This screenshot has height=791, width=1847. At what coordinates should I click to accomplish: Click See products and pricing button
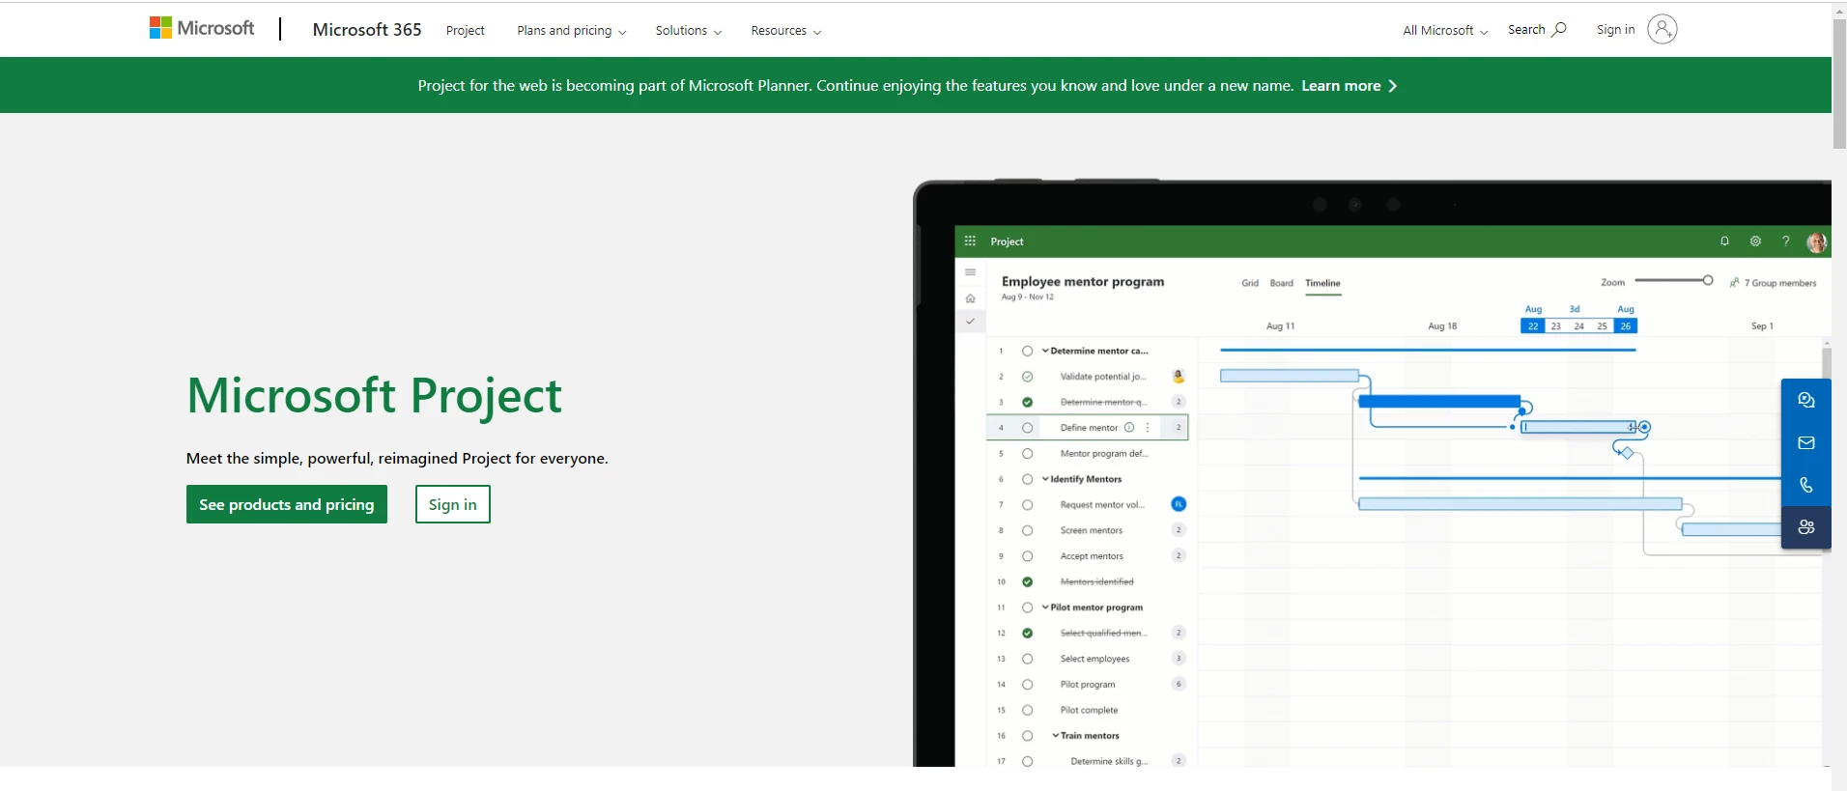pyautogui.click(x=286, y=504)
